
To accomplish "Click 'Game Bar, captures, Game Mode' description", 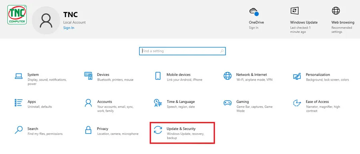I will [254, 109].
